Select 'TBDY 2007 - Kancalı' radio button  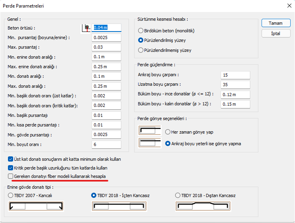pos(11,195)
